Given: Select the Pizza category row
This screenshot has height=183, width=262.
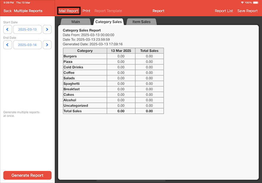Looking at the screenshot, I should pos(113,62).
